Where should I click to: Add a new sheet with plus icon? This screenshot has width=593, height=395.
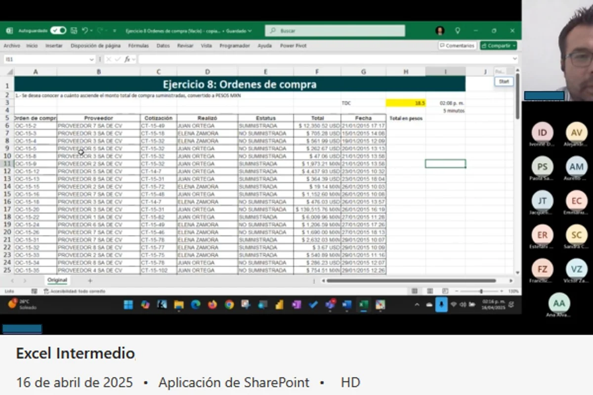(x=90, y=280)
